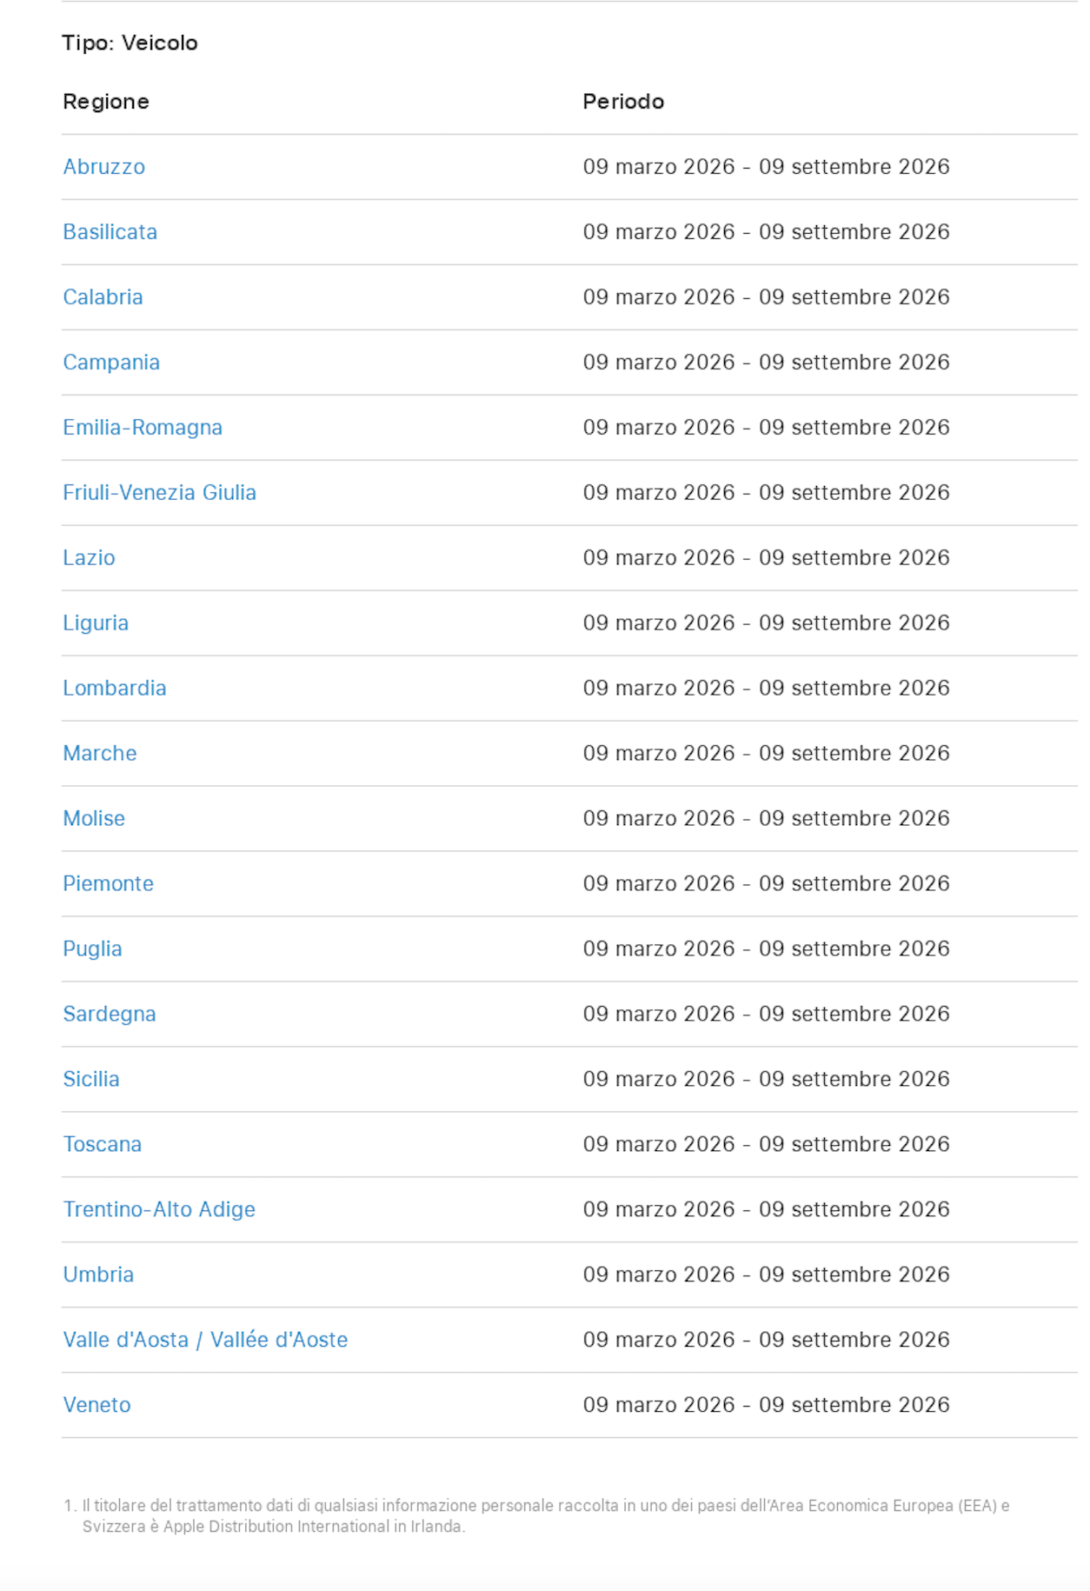Select the Veneto region link
The width and height of the screenshot is (1090, 1591).
pos(96,1406)
